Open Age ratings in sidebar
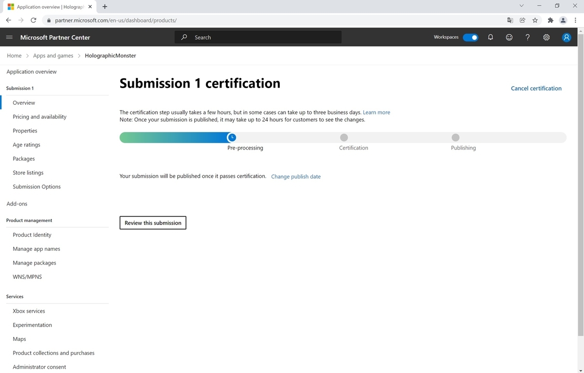Screen dimensions: 584x373 tap(26, 145)
